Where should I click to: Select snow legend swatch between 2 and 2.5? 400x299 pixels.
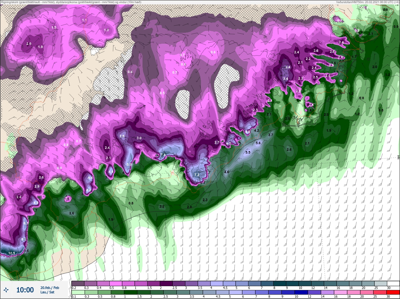[x=166, y=283]
